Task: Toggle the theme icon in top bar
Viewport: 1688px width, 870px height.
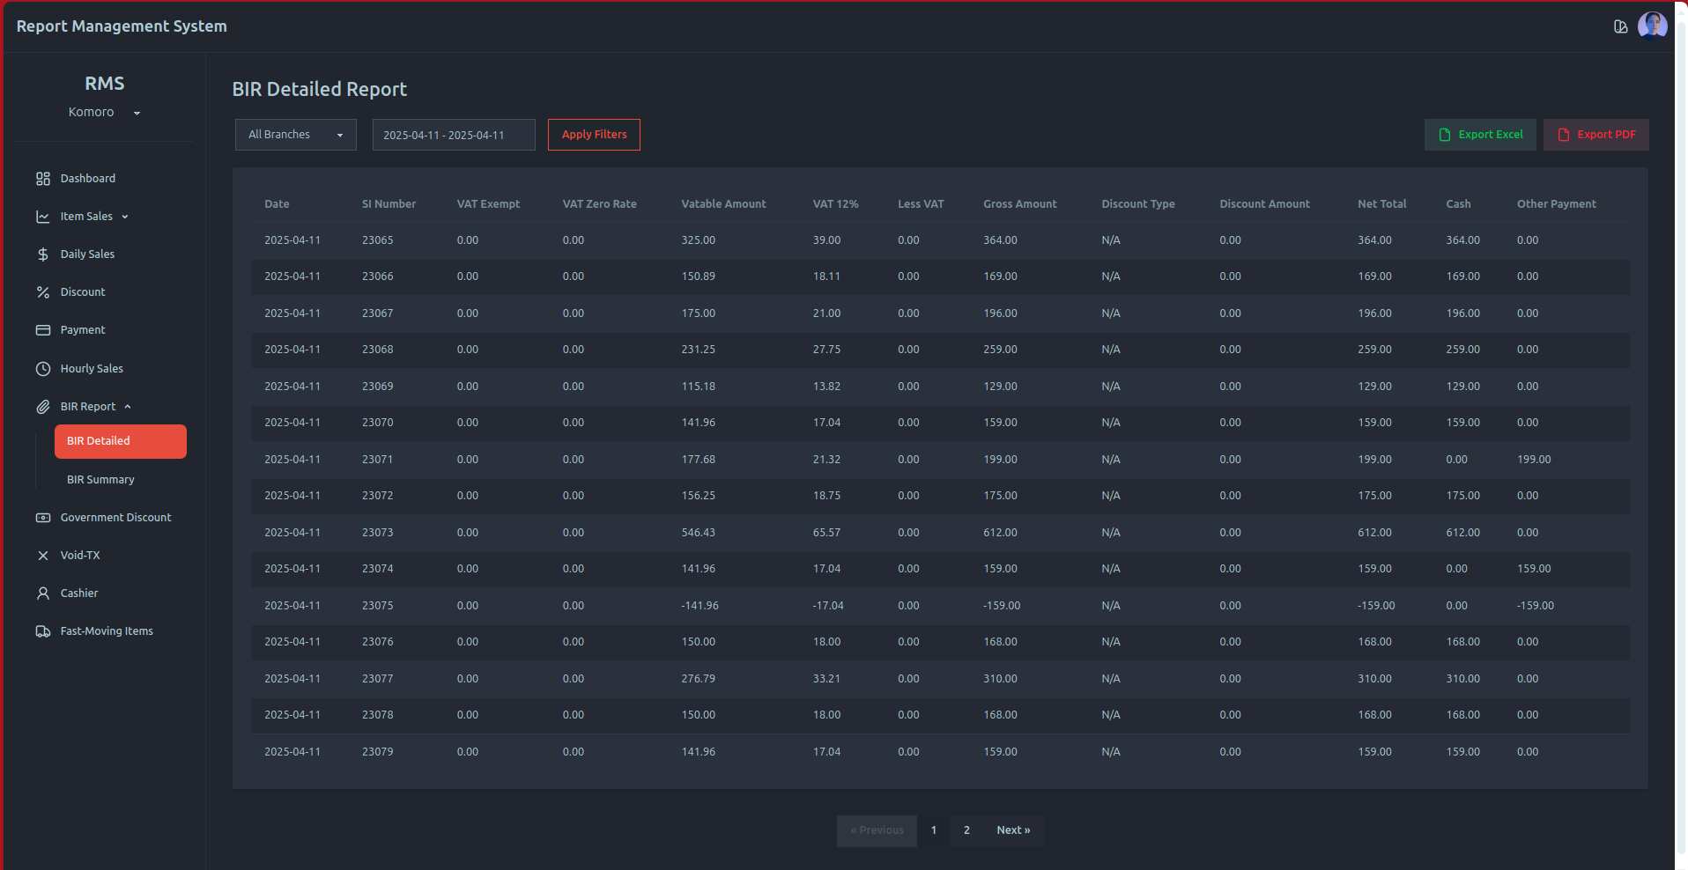Action: [x=1620, y=26]
